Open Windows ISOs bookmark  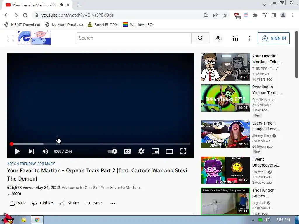[x=138, y=24]
